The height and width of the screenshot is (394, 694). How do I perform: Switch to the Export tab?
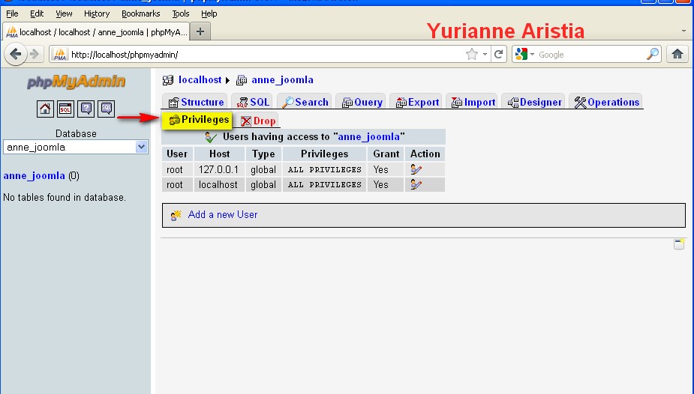pyautogui.click(x=416, y=102)
